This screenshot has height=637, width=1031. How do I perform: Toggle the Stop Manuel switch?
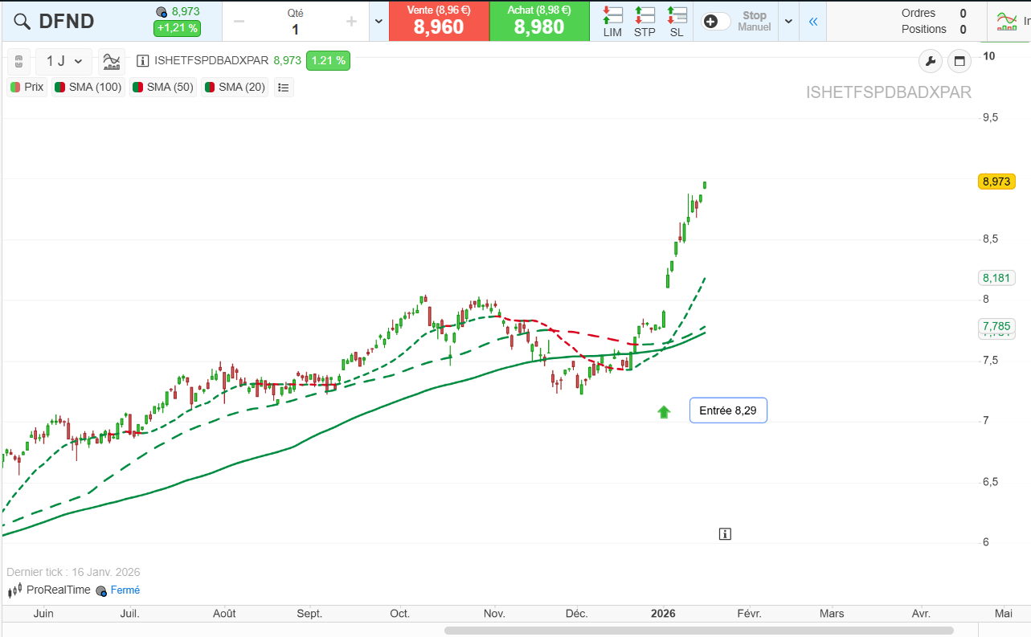tap(717, 22)
